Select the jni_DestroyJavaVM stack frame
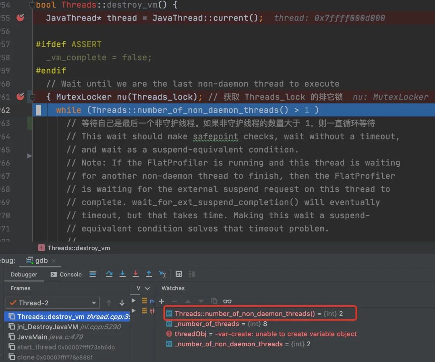This screenshot has width=435, height=362. 67,327
